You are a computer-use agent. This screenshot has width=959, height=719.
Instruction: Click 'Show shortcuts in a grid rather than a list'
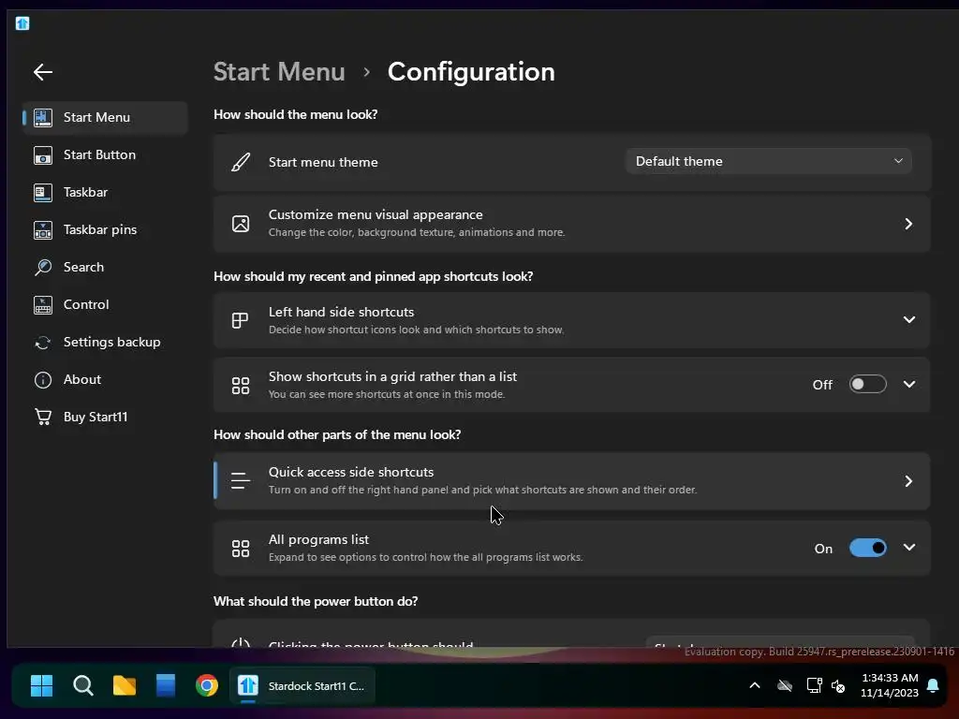(392, 376)
